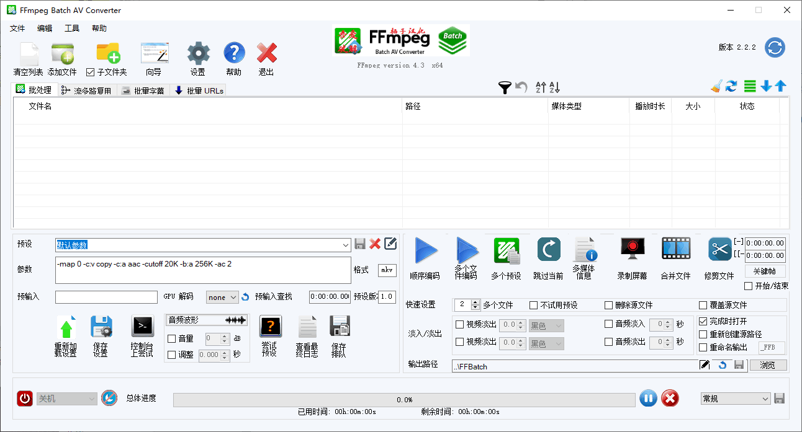
Task: Pause encoding with the blue pause button
Action: pos(648,399)
